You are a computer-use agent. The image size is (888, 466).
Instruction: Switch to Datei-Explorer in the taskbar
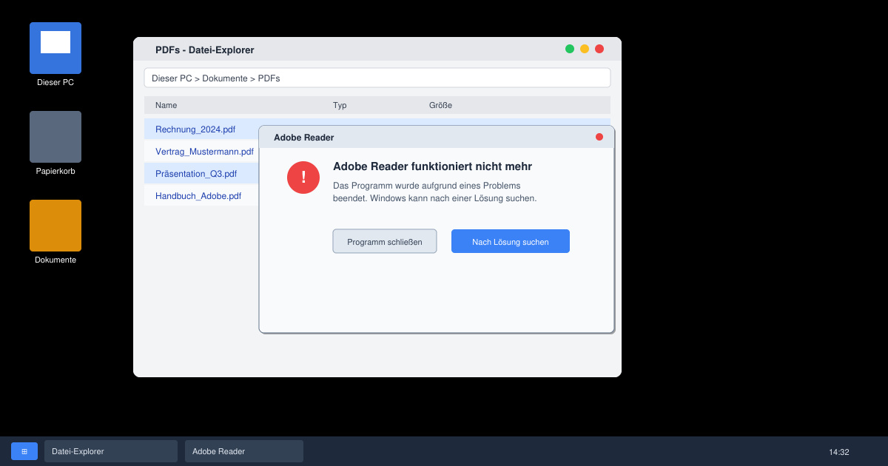[x=111, y=451]
